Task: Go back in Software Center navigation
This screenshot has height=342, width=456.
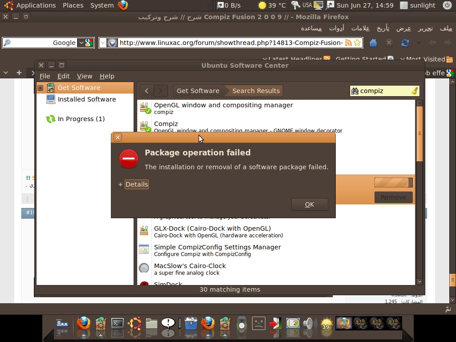Action: 147,91
